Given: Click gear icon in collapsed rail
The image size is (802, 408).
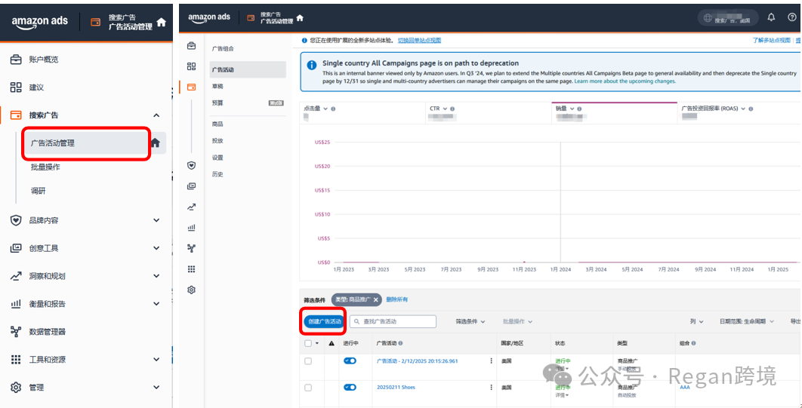Looking at the screenshot, I should [x=191, y=290].
